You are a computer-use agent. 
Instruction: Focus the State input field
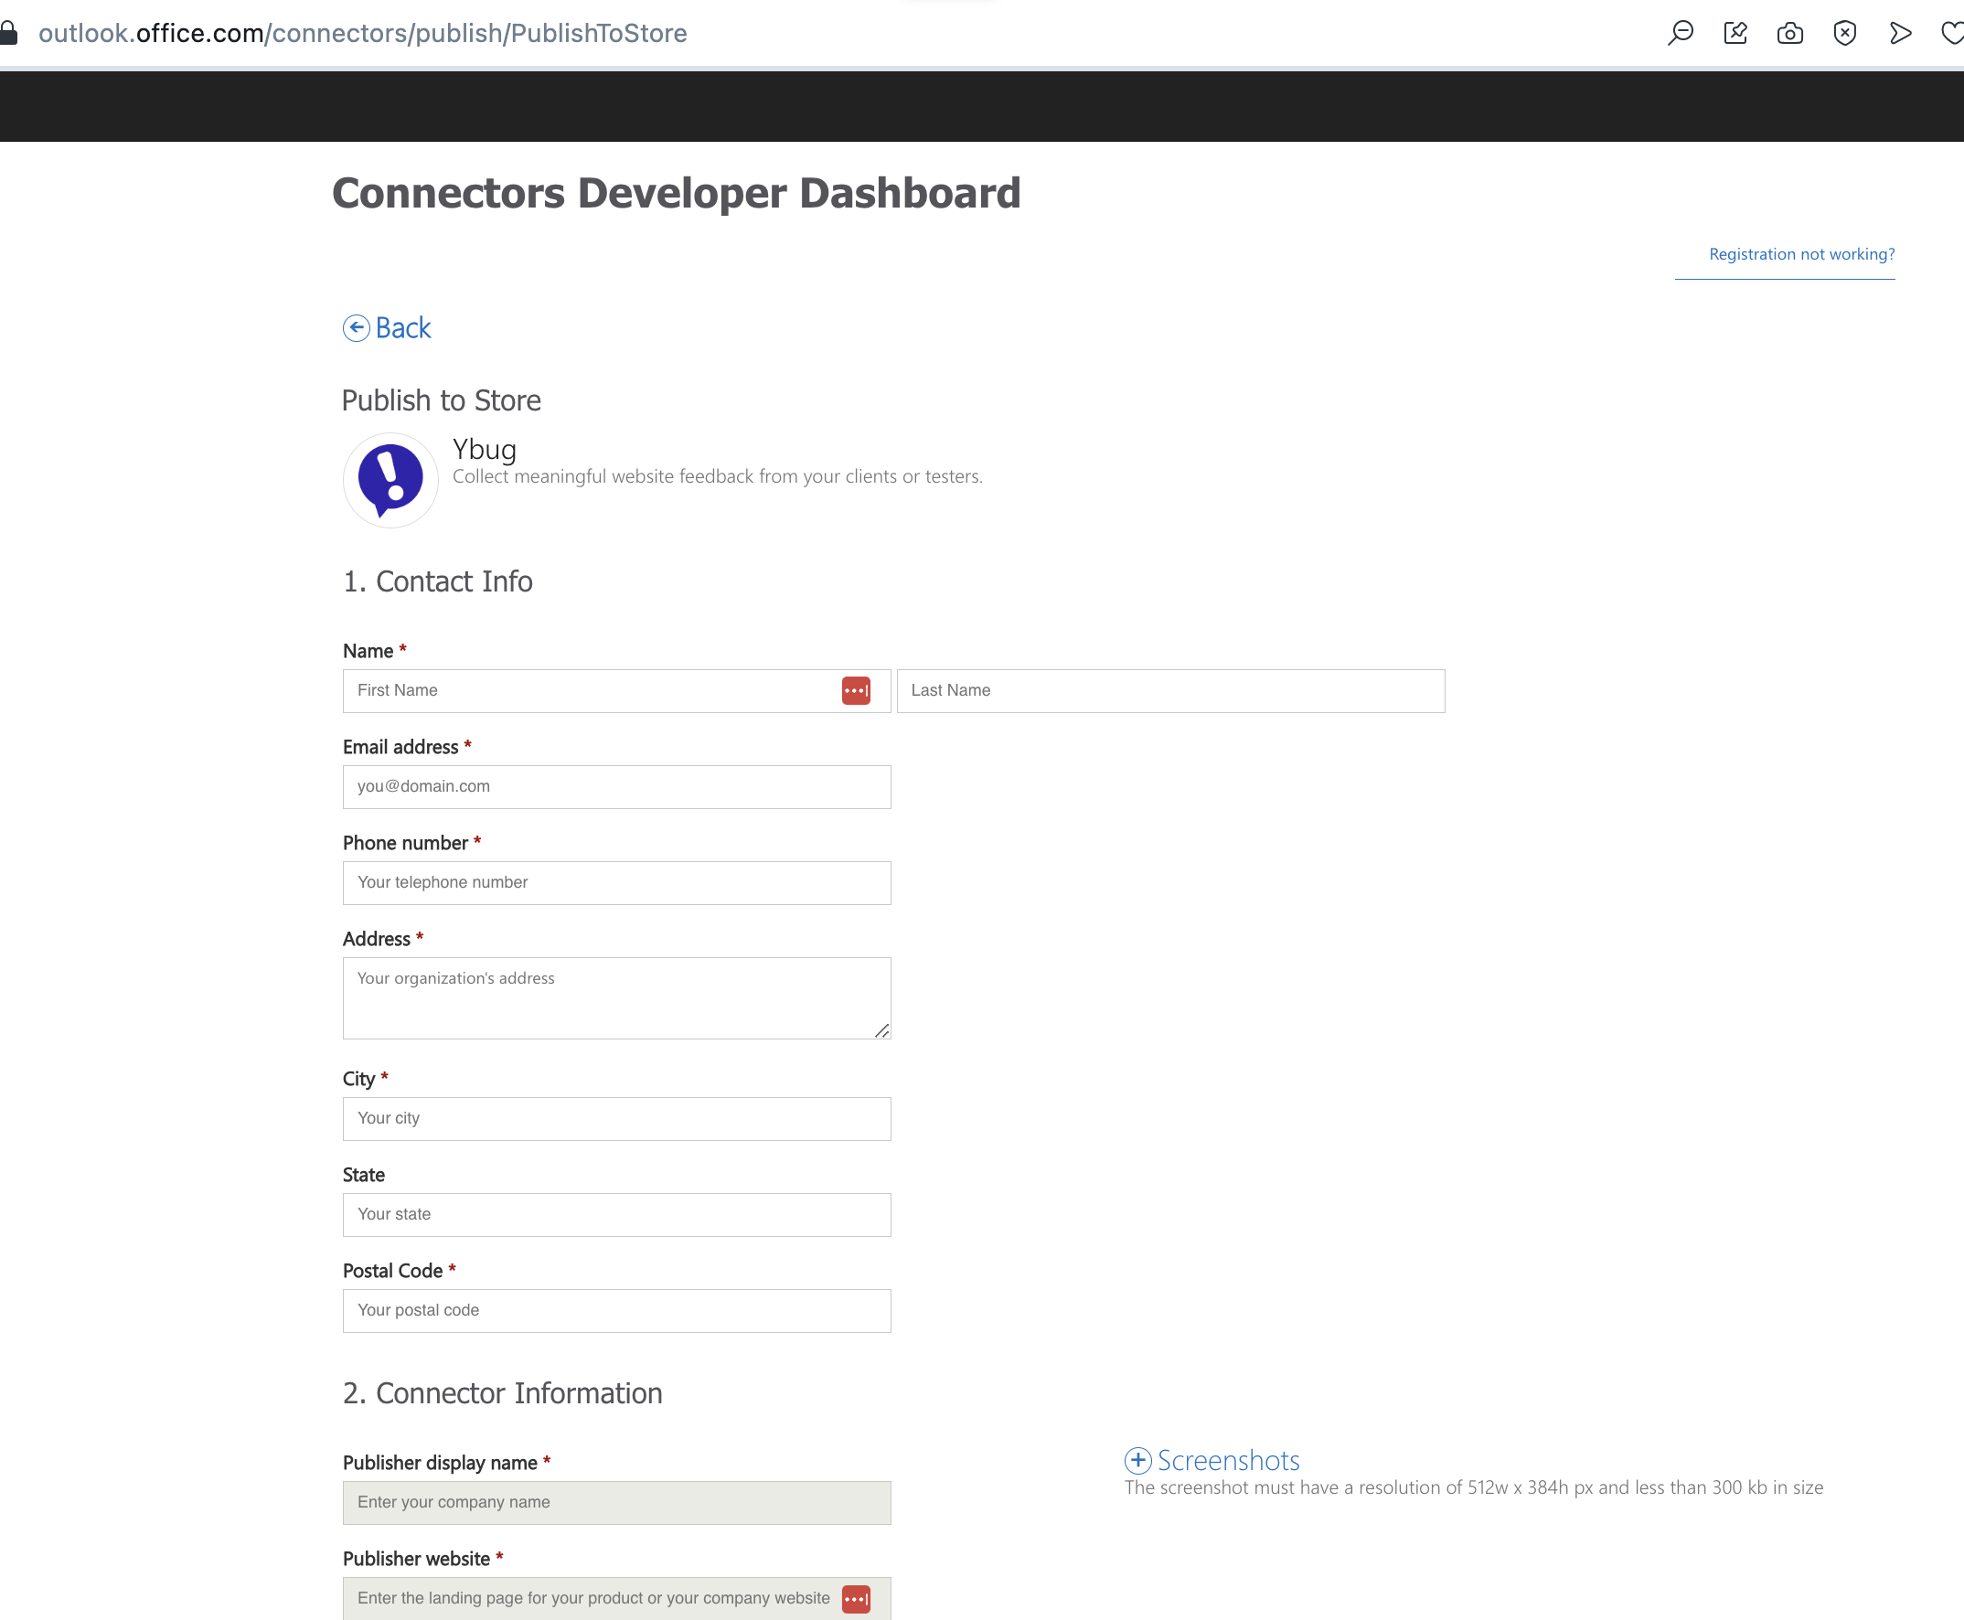point(616,1215)
